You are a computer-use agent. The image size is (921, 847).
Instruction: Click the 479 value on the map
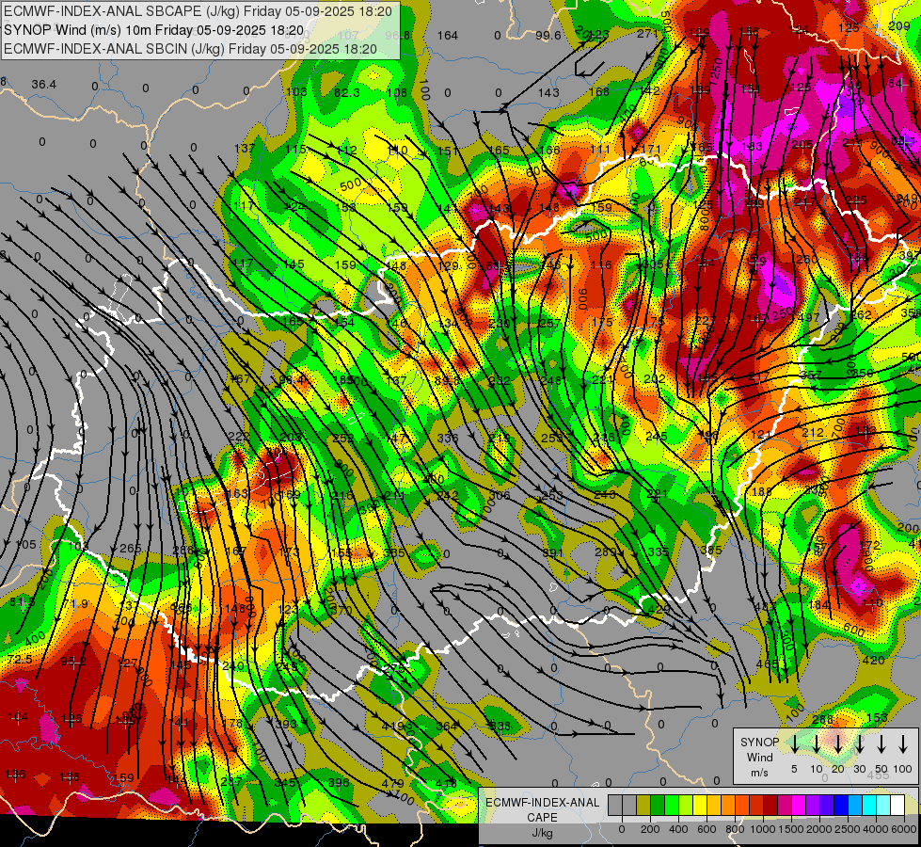pyautogui.click(x=392, y=783)
